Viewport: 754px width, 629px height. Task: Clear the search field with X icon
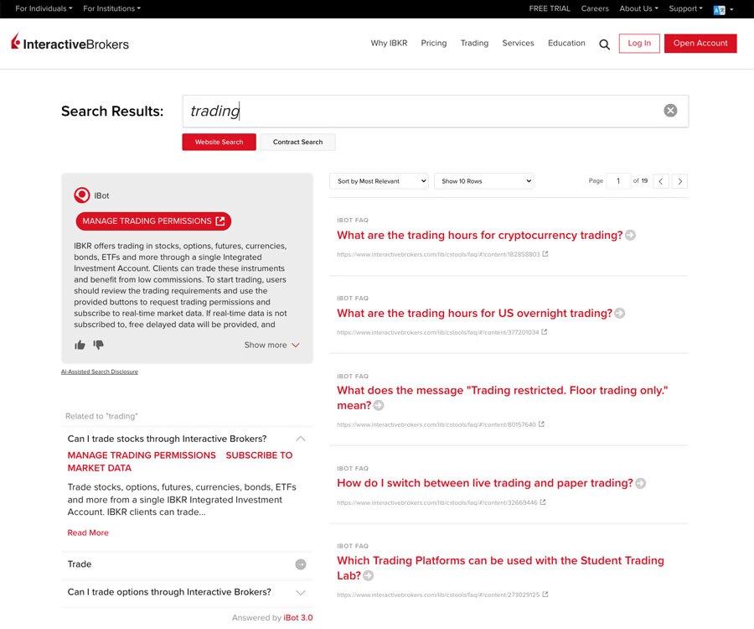pyautogui.click(x=670, y=111)
